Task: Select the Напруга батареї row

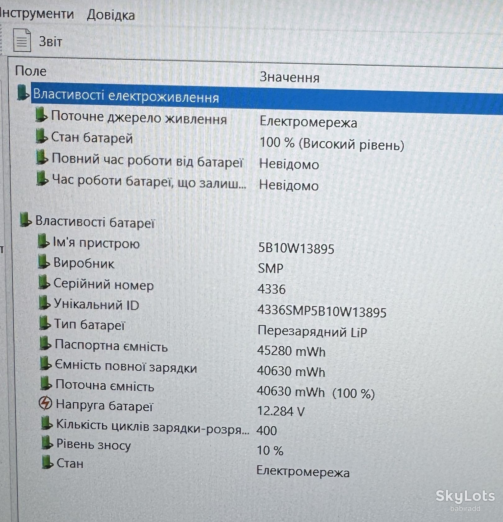Action: (104, 405)
